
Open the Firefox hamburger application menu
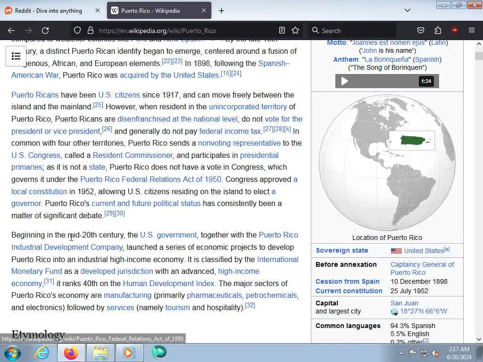[472, 30]
